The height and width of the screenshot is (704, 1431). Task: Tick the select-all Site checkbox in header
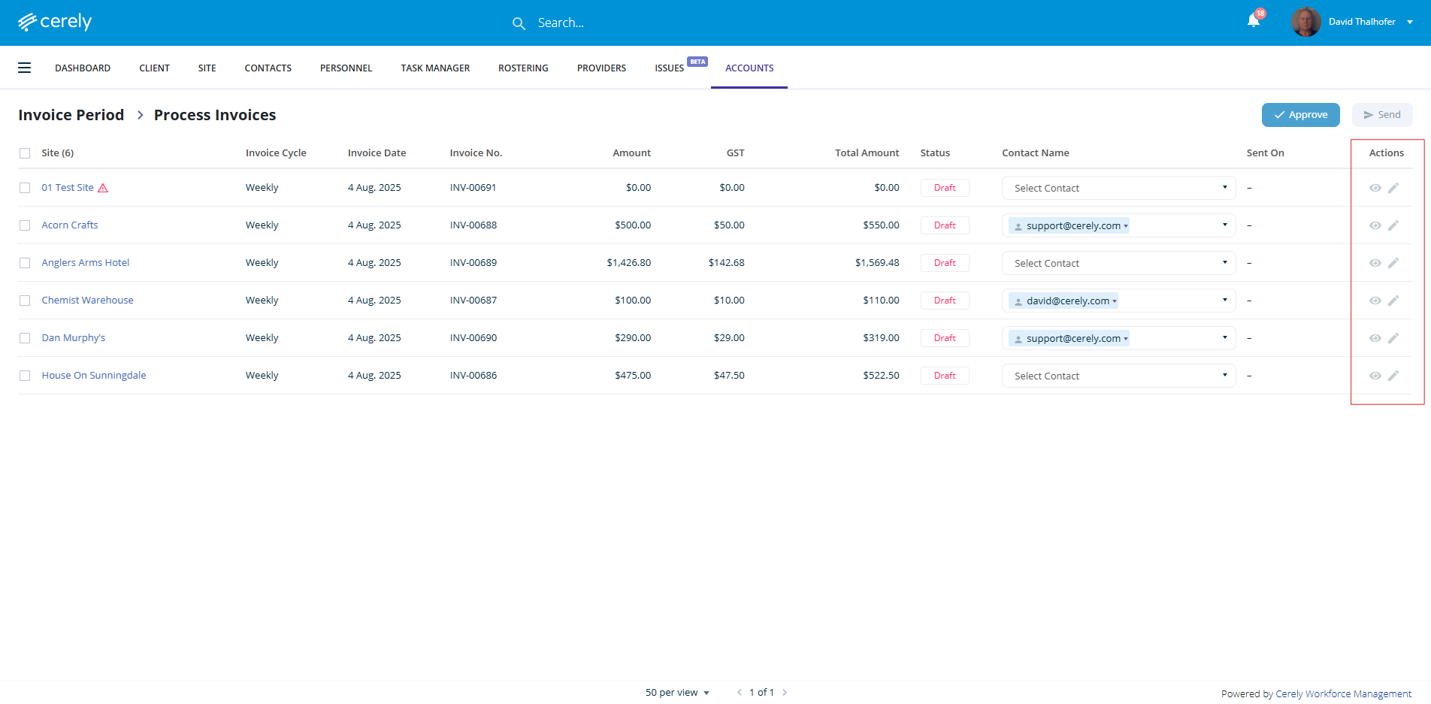tap(25, 153)
